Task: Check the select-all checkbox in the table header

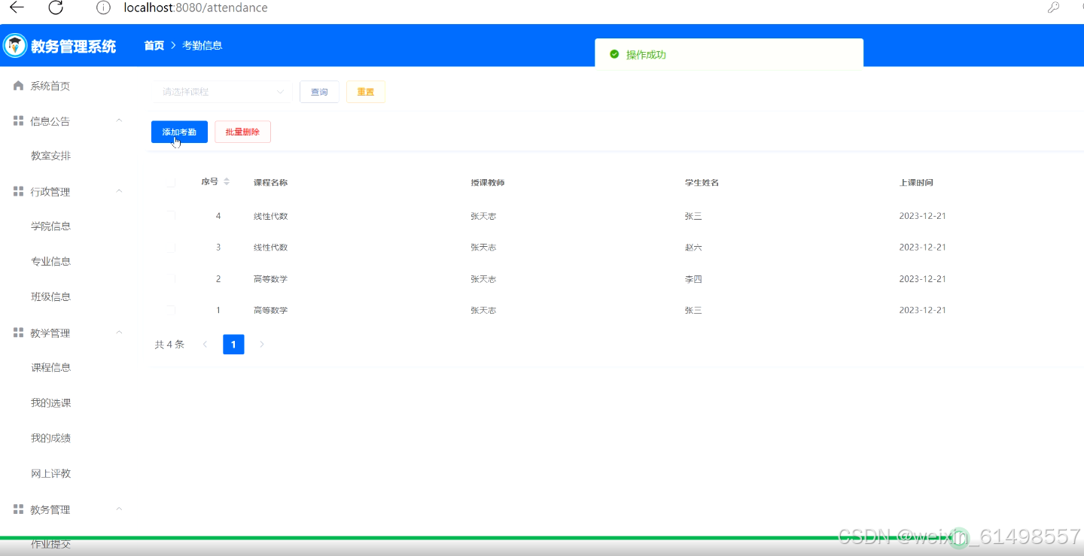Action: 170,181
